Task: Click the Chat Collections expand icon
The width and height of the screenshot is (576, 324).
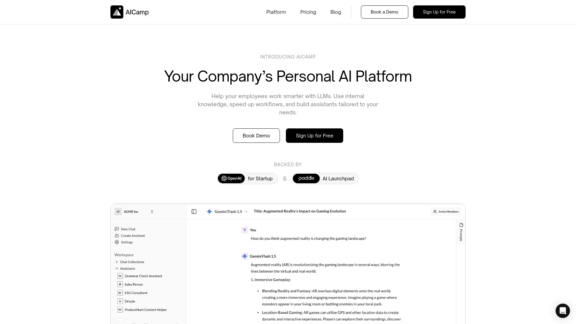Action: [117, 262]
